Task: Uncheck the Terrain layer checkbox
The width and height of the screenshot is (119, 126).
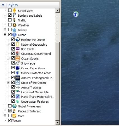Action: (10, 120)
